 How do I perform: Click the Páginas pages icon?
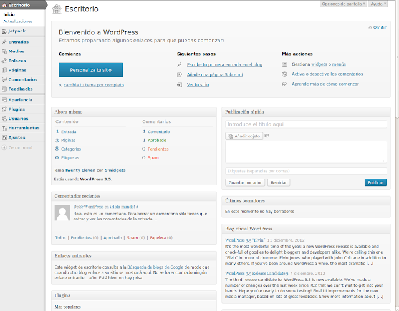[4, 70]
